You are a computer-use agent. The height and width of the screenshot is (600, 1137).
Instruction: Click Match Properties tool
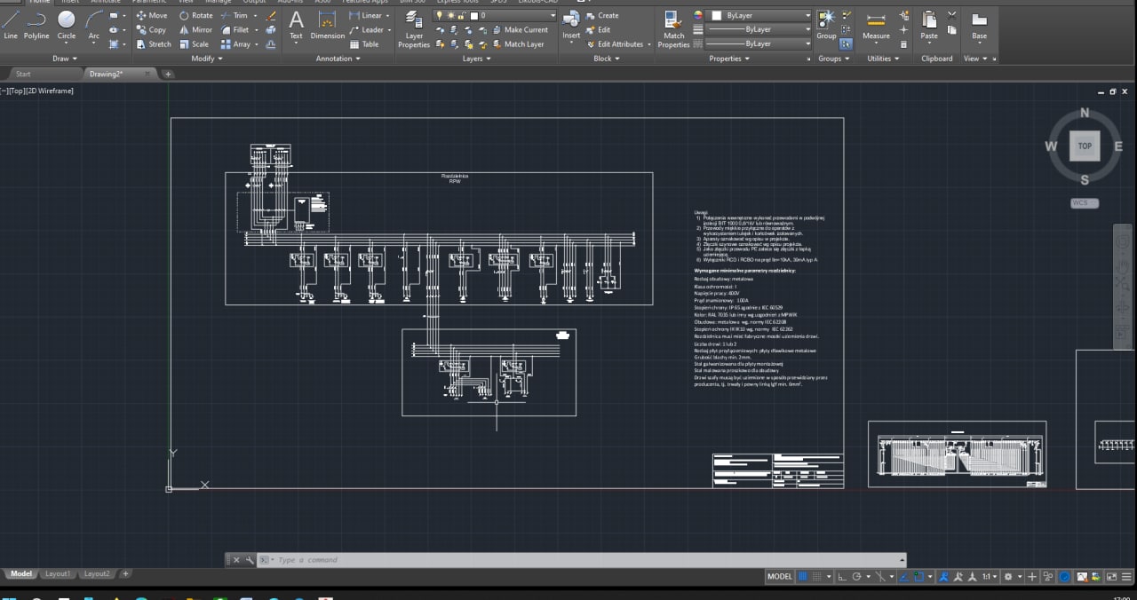point(673,29)
